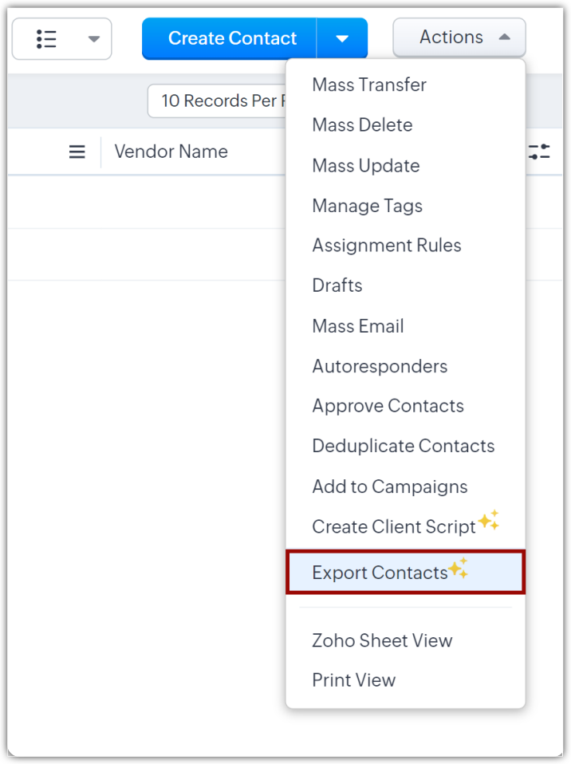The width and height of the screenshot is (571, 764).
Task: Click Deduplicate Contacts
Action: [403, 446]
